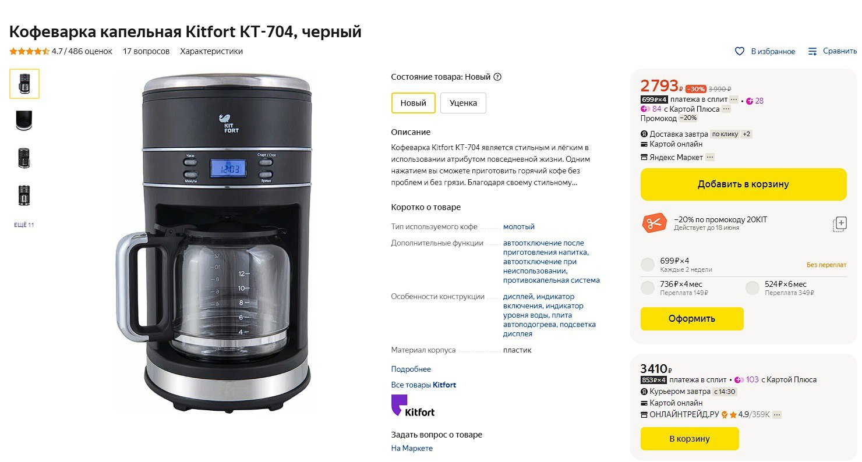Expand description via Подробнее link
The width and height of the screenshot is (862, 462).
click(411, 369)
